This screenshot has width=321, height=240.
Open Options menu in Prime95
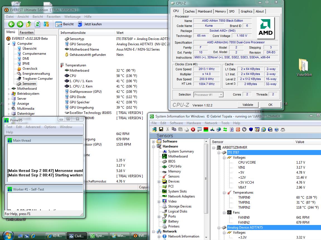50,127
